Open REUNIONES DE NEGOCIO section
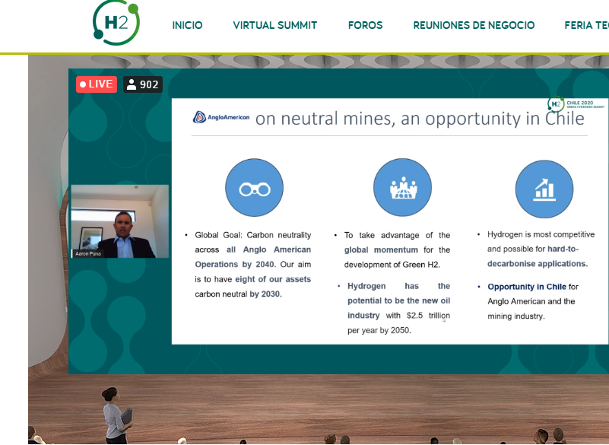609x445 pixels. [x=474, y=25]
